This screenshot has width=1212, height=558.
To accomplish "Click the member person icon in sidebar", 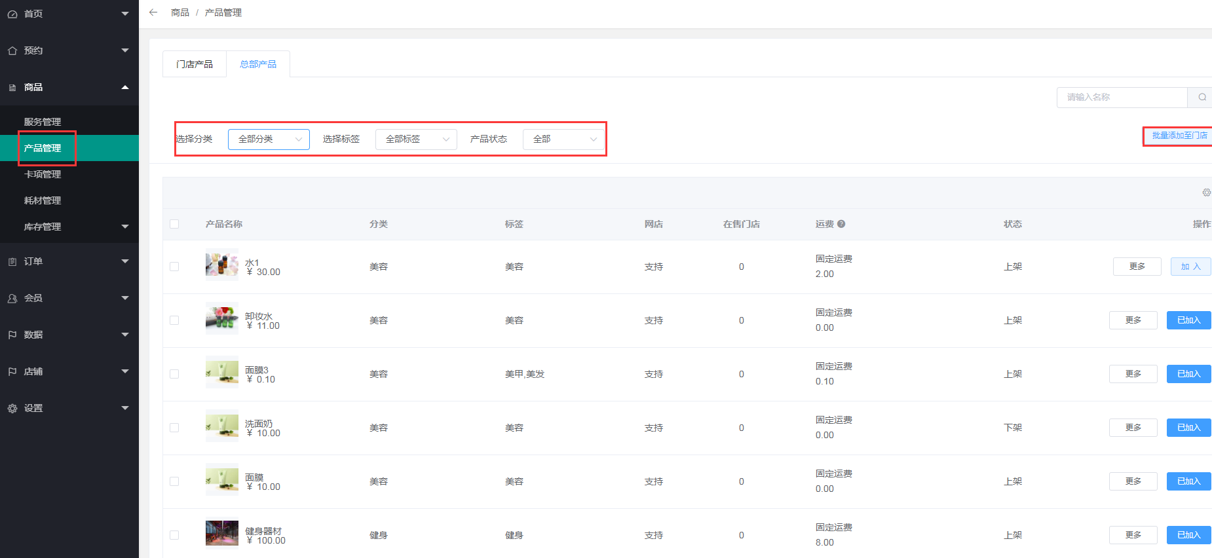I will [x=12, y=298].
